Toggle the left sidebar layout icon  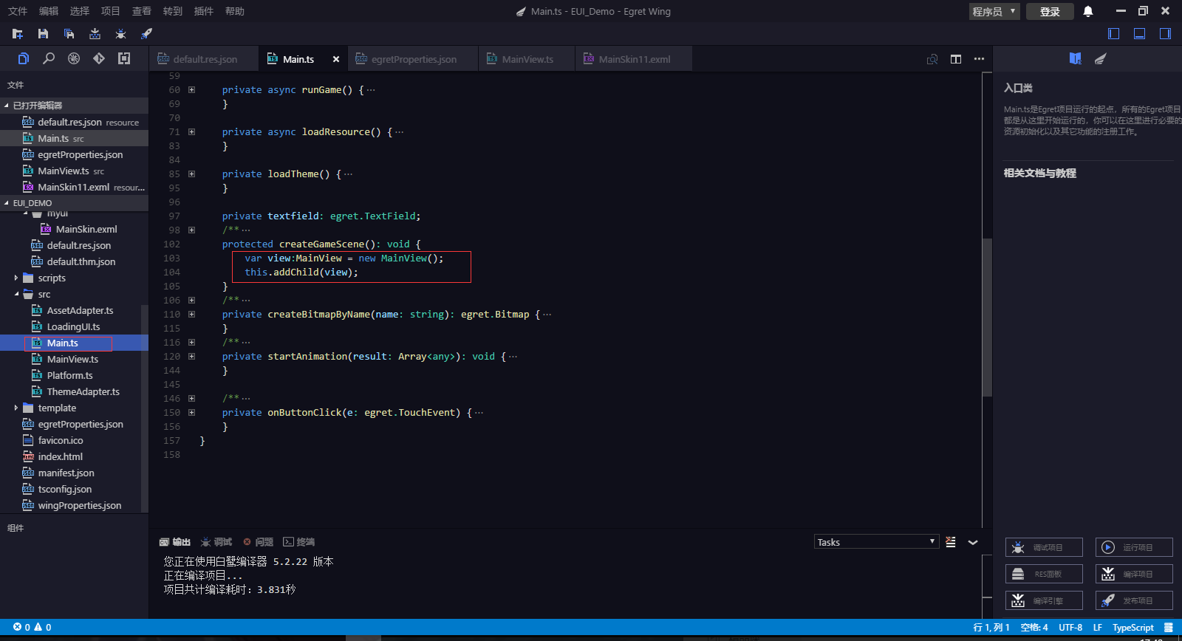[x=1114, y=33]
